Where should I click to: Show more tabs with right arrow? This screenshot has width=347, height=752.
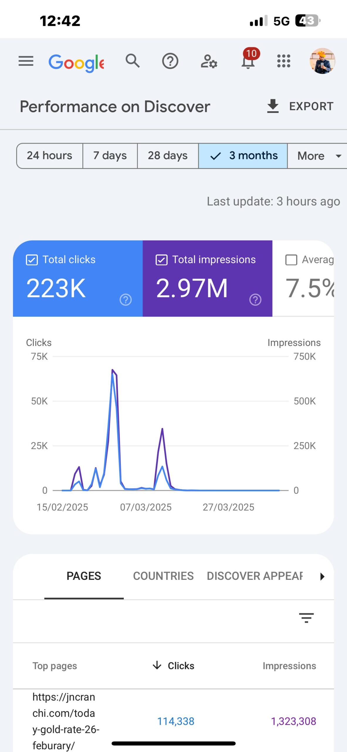coord(322,576)
